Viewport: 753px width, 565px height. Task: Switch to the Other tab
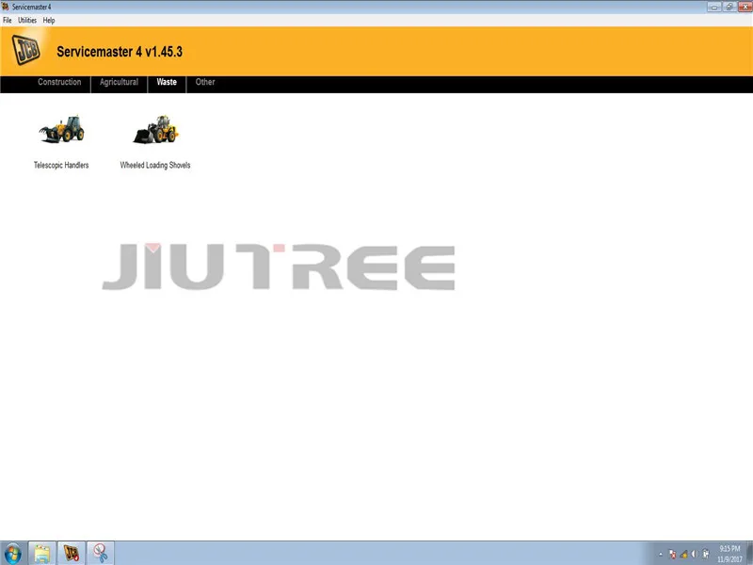click(x=205, y=82)
